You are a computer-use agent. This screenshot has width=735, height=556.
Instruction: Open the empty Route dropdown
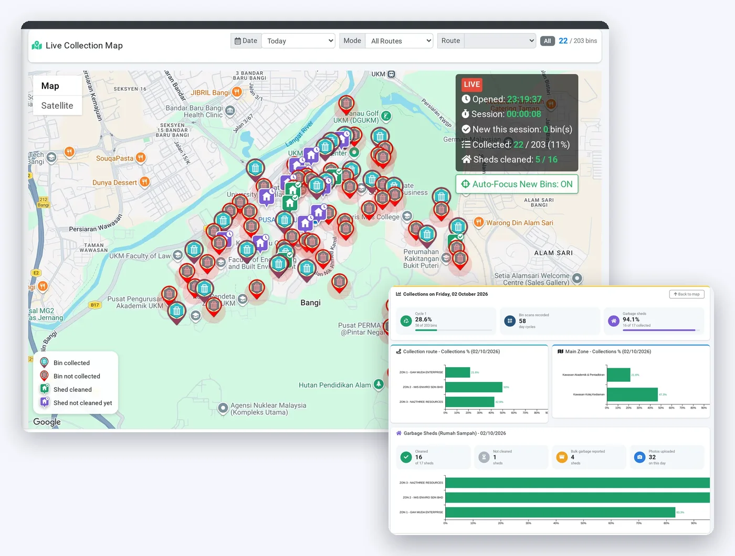(500, 41)
